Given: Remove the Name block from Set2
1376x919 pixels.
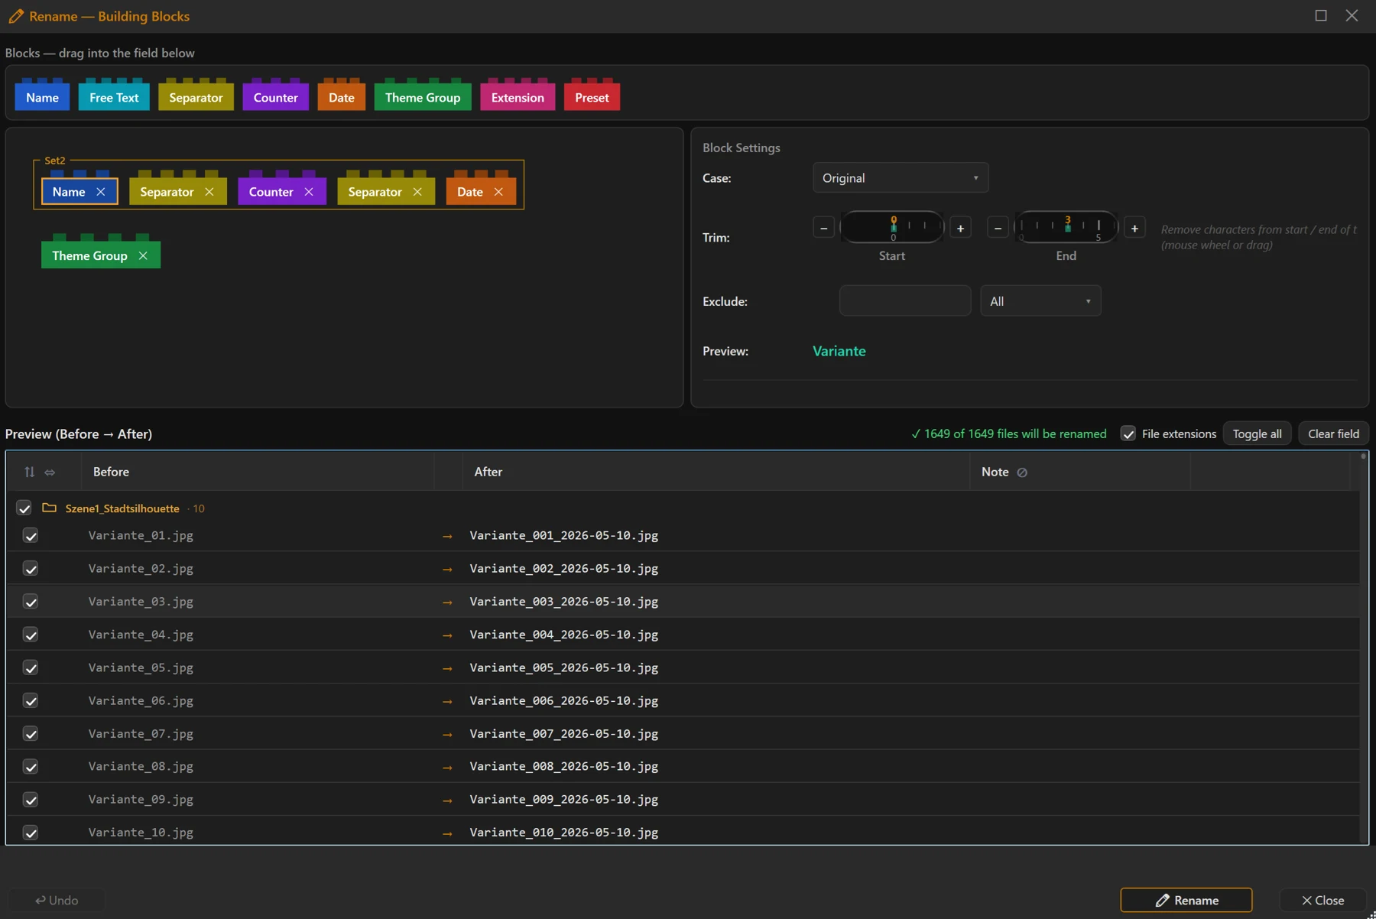Looking at the screenshot, I should pyautogui.click(x=101, y=192).
